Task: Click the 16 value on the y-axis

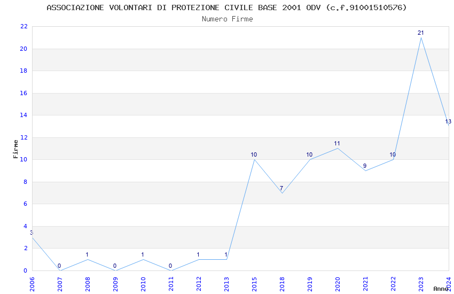Action: (24, 93)
